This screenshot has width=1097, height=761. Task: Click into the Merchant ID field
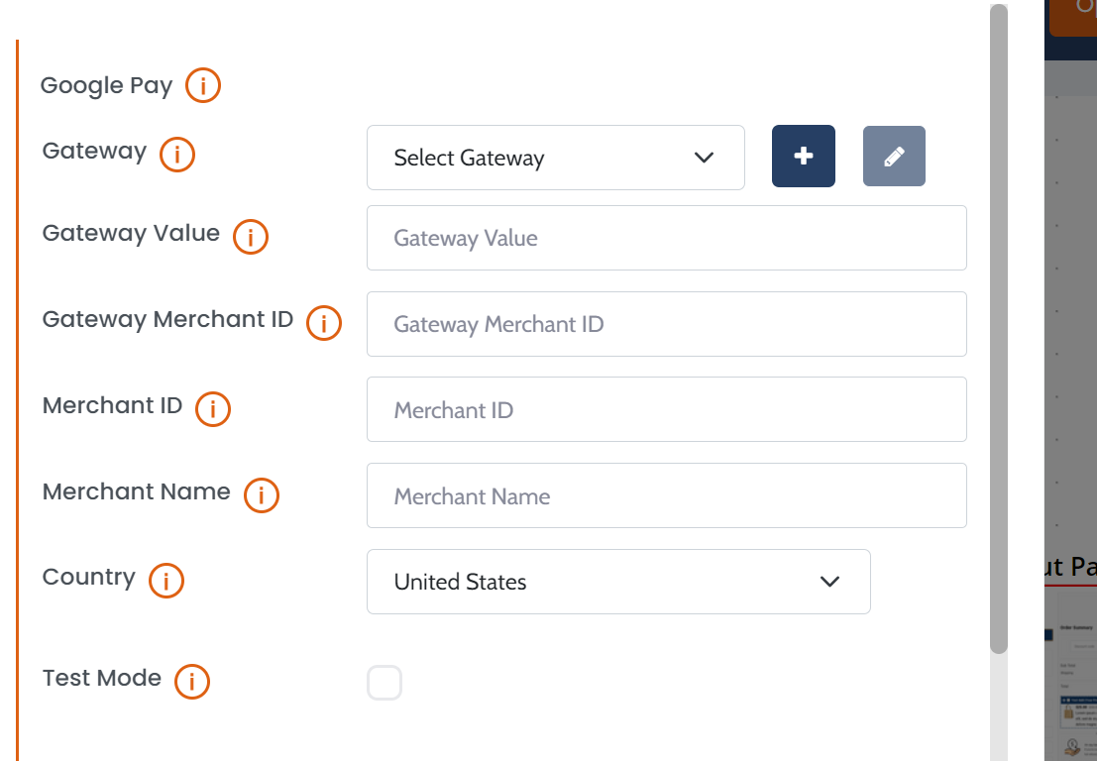[666, 409]
